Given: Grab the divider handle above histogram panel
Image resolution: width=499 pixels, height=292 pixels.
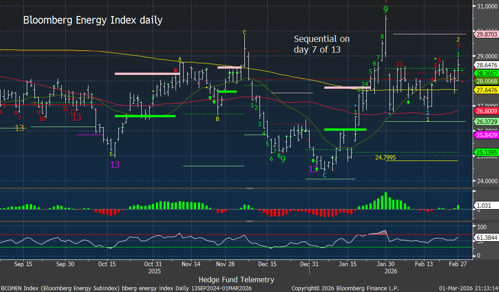Looking at the screenshot, I should 249,189.
